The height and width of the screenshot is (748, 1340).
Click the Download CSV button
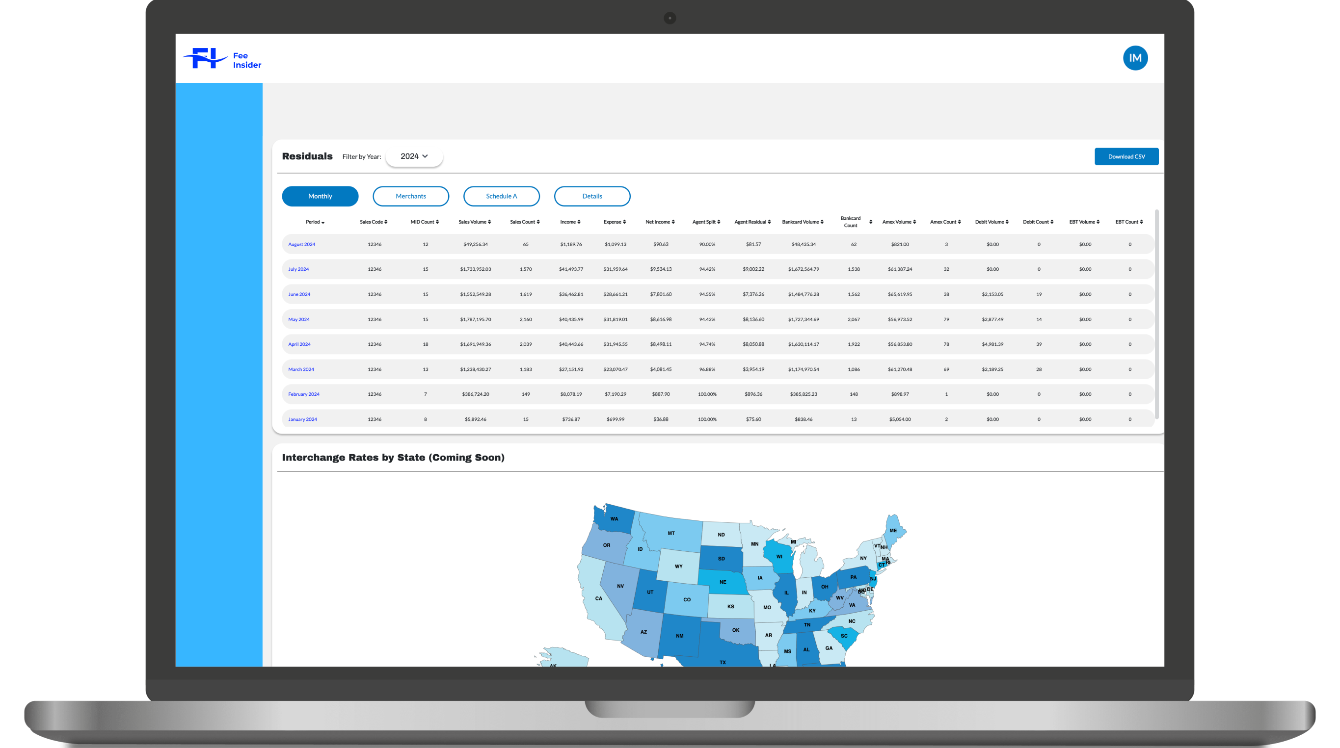[1126, 156]
